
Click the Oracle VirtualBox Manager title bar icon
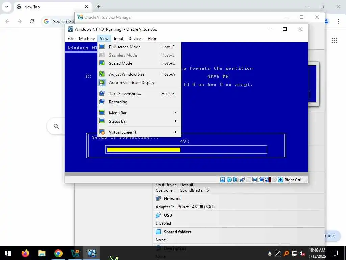click(x=80, y=17)
